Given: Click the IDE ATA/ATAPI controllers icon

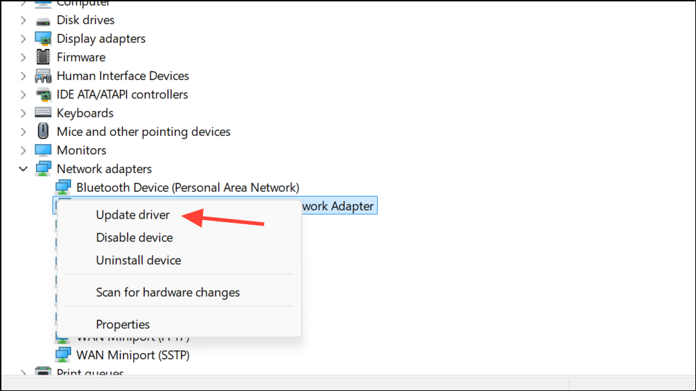Looking at the screenshot, I should (x=43, y=95).
